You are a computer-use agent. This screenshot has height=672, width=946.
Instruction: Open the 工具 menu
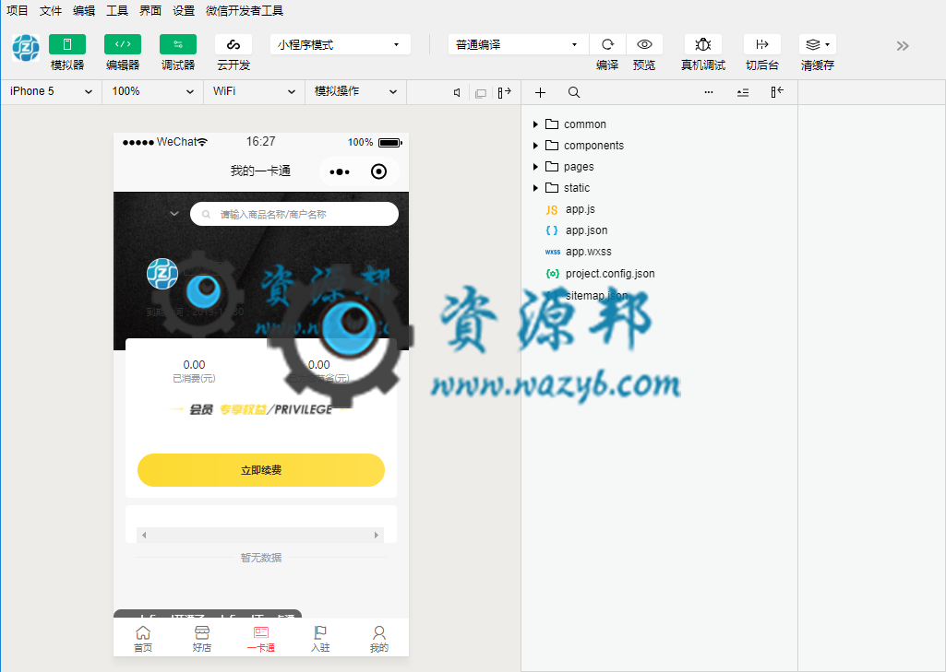117,10
